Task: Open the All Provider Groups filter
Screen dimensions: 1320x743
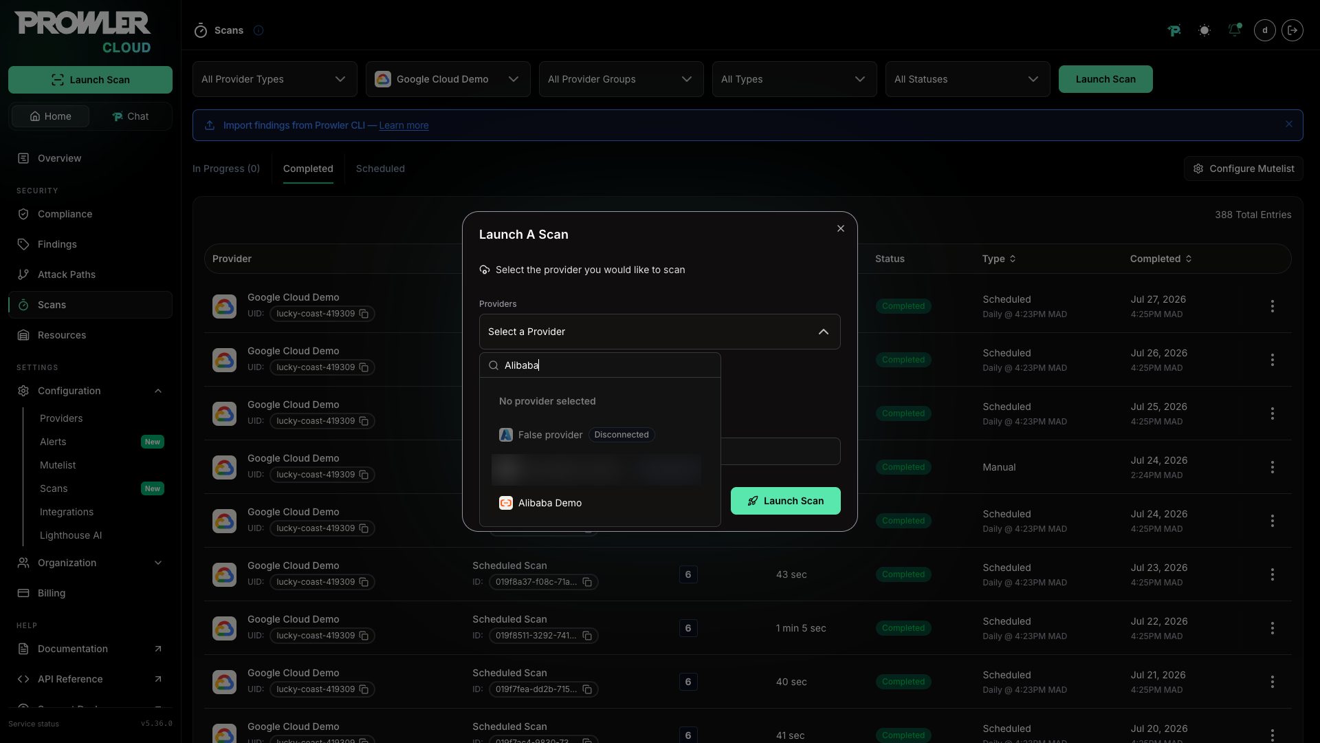Action: tap(621, 79)
